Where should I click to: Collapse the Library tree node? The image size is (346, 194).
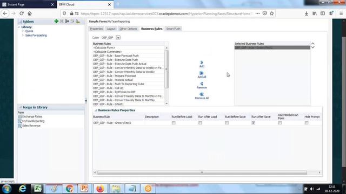(19, 27)
